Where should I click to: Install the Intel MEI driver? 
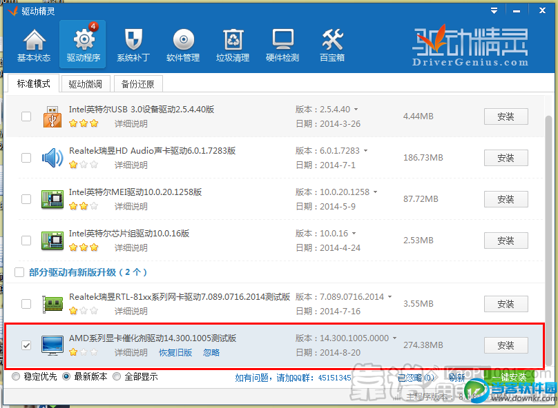coord(506,199)
